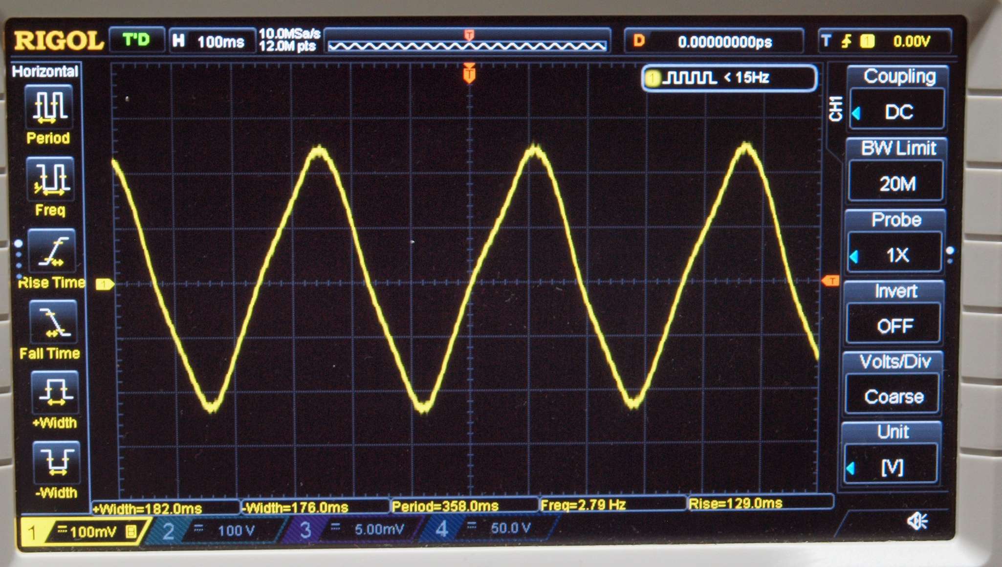This screenshot has width=1002, height=567.
Task: Select the Fall Time measurement icon
Action: [53, 322]
